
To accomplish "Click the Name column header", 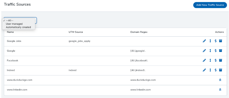I will click(x=10, y=32).
